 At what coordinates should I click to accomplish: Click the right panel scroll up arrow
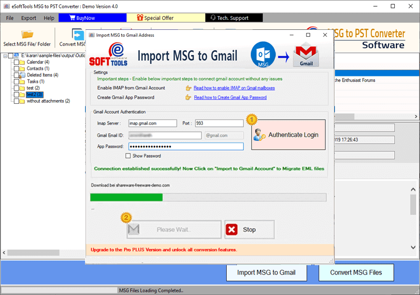(x=413, y=189)
